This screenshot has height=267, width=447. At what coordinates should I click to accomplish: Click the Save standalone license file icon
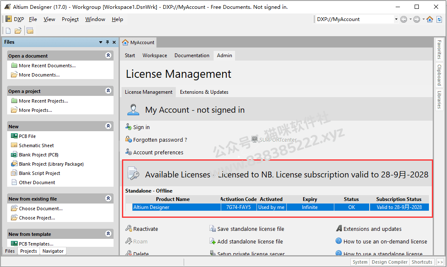[213, 228]
